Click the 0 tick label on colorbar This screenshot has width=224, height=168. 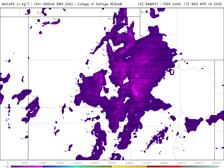click(8, 163)
